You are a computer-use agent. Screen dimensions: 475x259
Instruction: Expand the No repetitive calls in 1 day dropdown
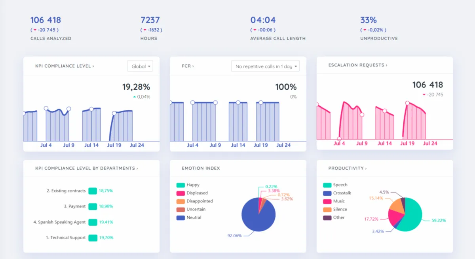[x=265, y=66]
